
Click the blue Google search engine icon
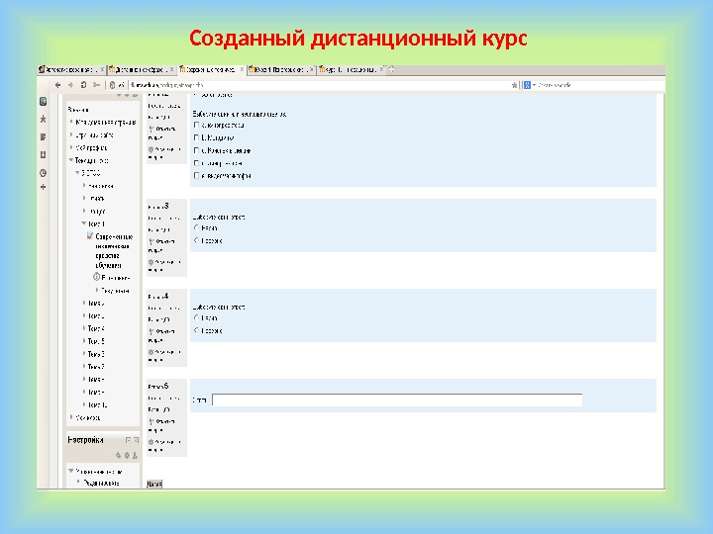[x=527, y=85]
